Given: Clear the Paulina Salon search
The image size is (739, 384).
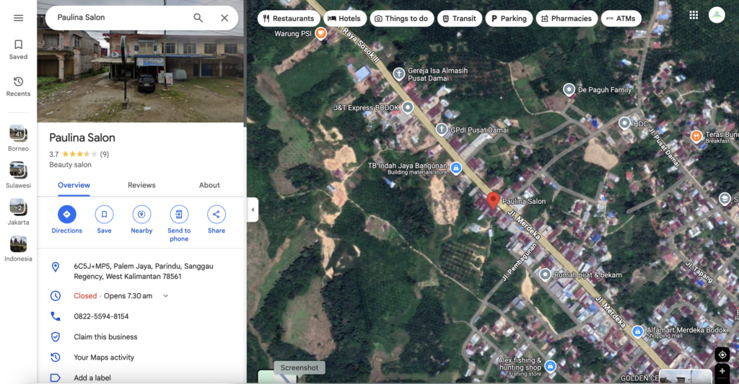Looking at the screenshot, I should pos(224,18).
